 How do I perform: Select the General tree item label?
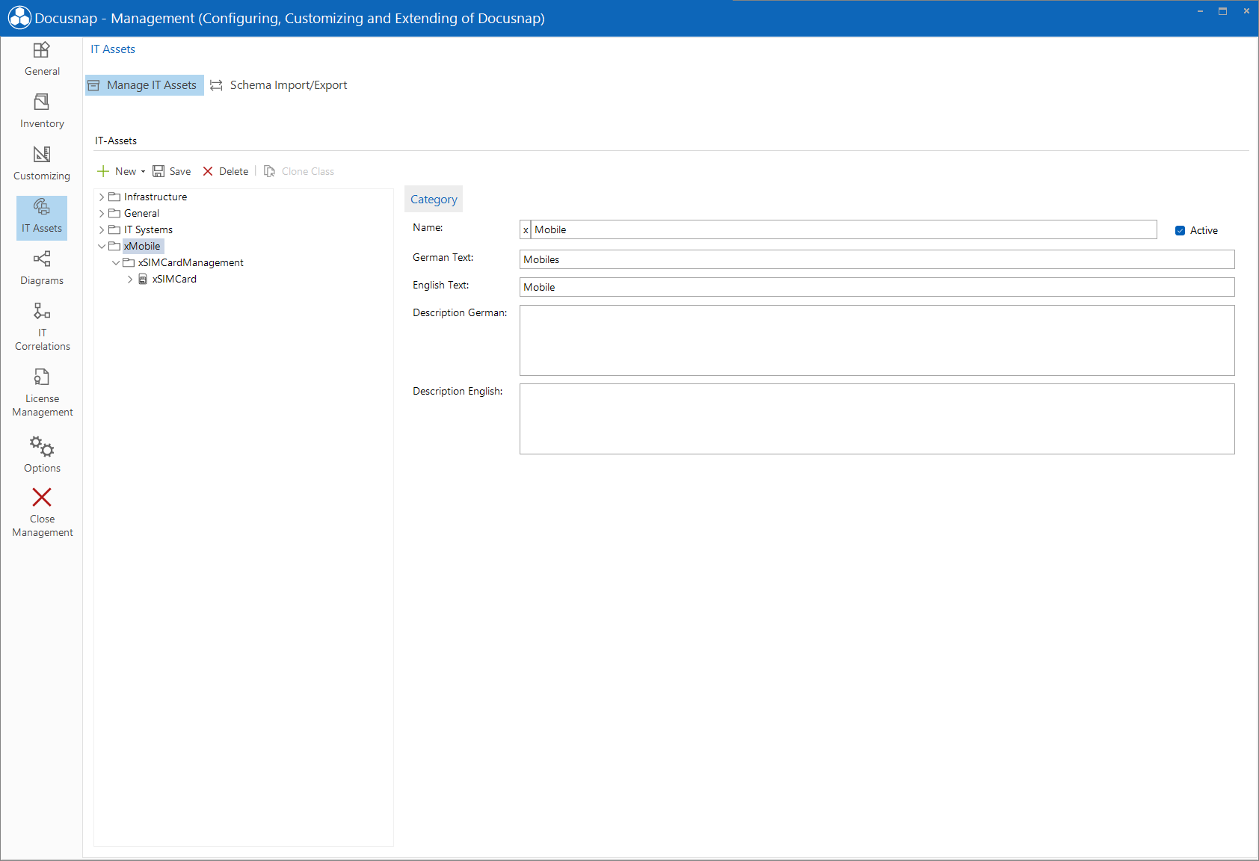[141, 213]
